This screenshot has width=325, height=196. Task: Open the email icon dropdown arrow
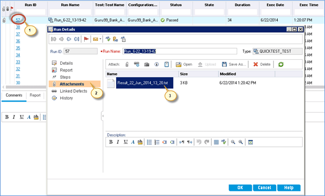coord(100,39)
